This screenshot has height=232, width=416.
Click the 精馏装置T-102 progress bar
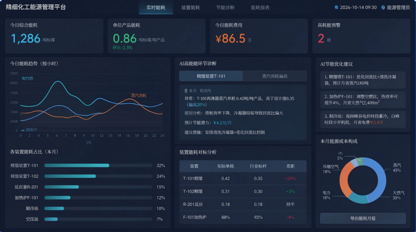coord(98,176)
